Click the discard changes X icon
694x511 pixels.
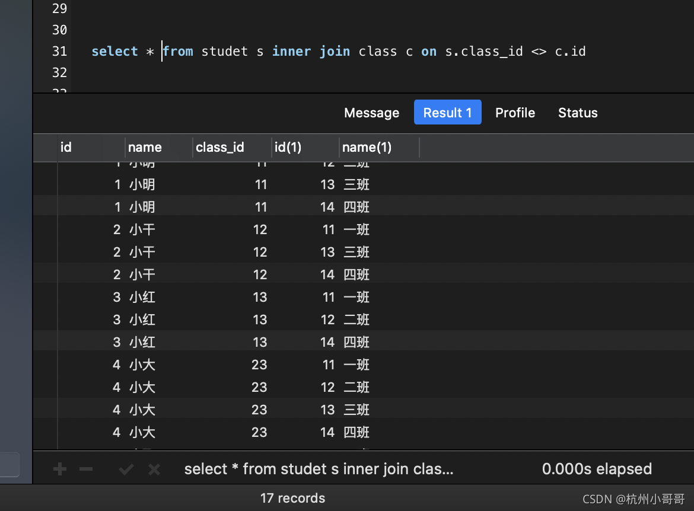pos(154,469)
